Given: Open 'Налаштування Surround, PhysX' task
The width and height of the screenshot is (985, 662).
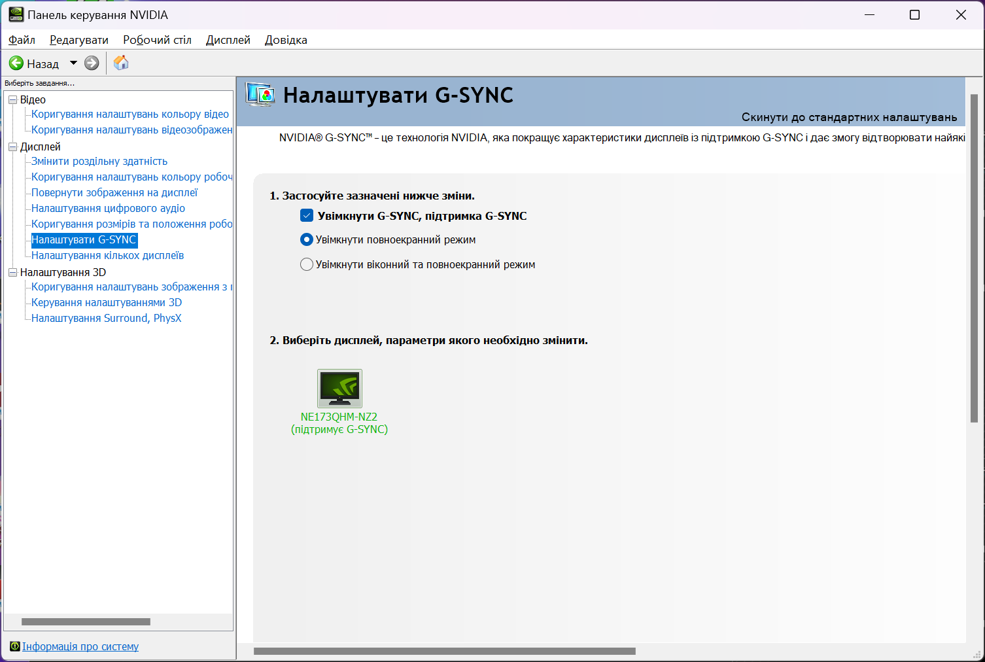Looking at the screenshot, I should point(107,318).
